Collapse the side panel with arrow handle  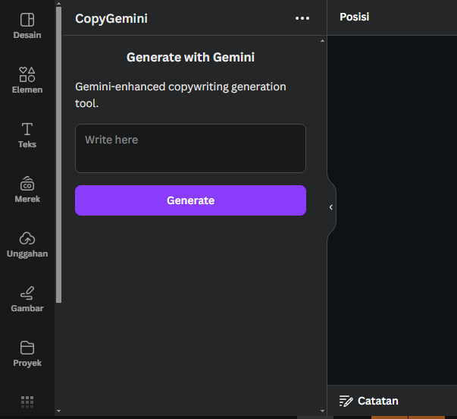[x=330, y=206]
